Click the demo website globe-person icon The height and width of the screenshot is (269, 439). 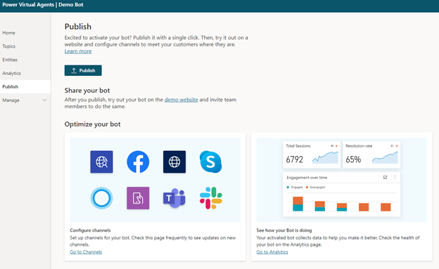(101, 162)
